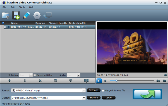Viewport: 168px width, 106px height.
Task: Expand the Output path dropdown arrow
Action: tap(84, 98)
